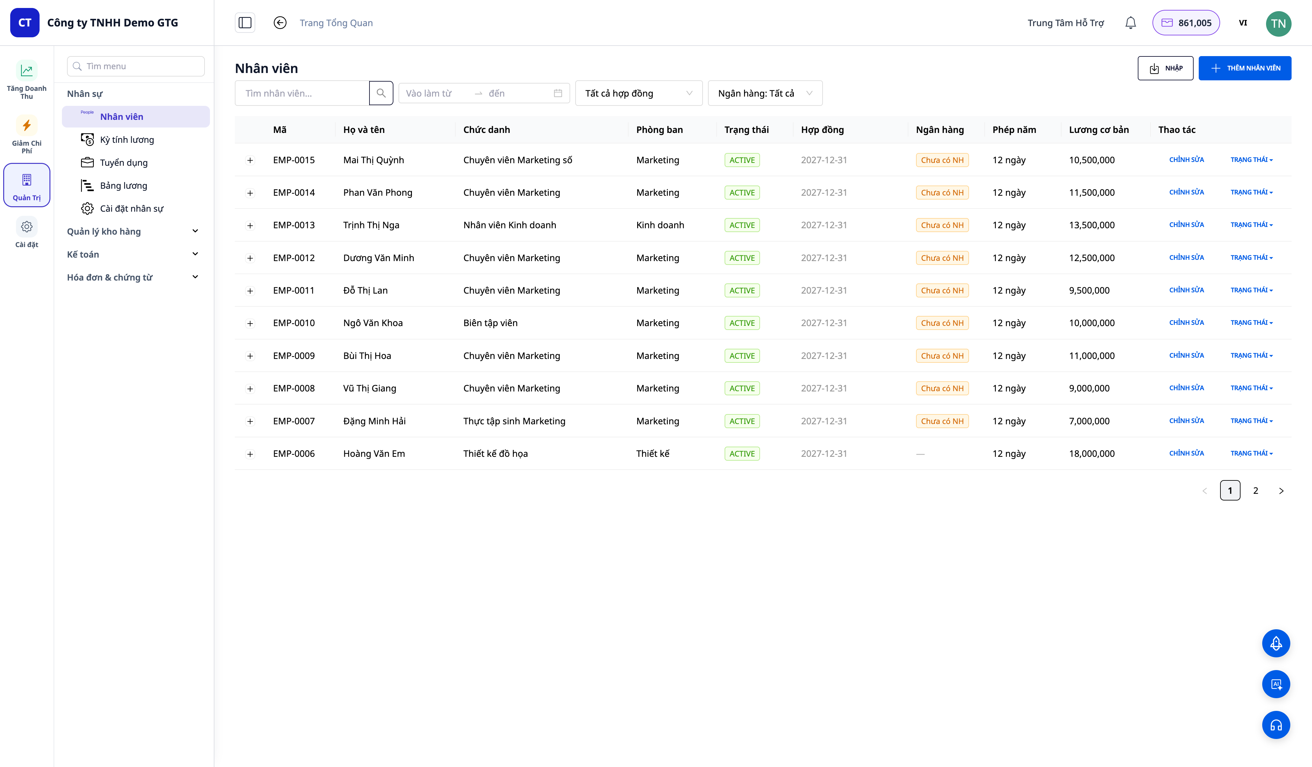Image resolution: width=1312 pixels, height=767 pixels.
Task: Open Tất cả hợp đồng dropdown
Action: (x=638, y=93)
